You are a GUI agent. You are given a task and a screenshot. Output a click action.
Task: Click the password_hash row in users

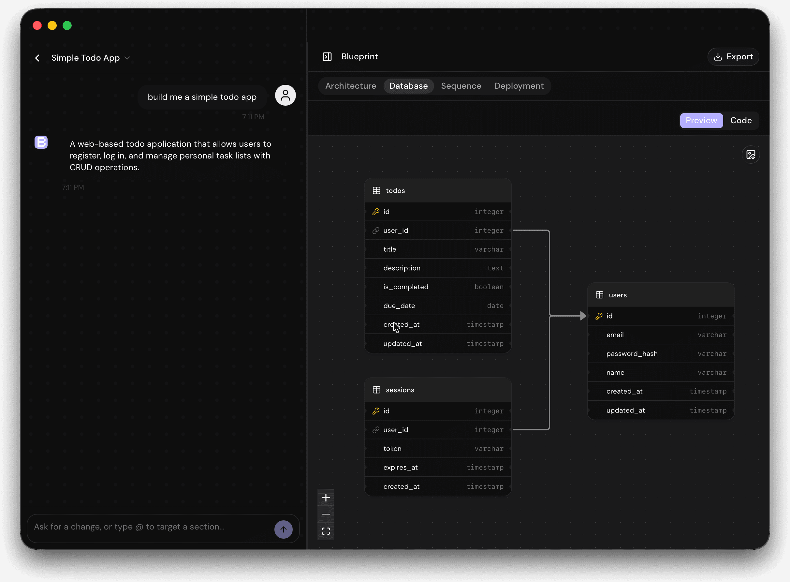pos(661,354)
